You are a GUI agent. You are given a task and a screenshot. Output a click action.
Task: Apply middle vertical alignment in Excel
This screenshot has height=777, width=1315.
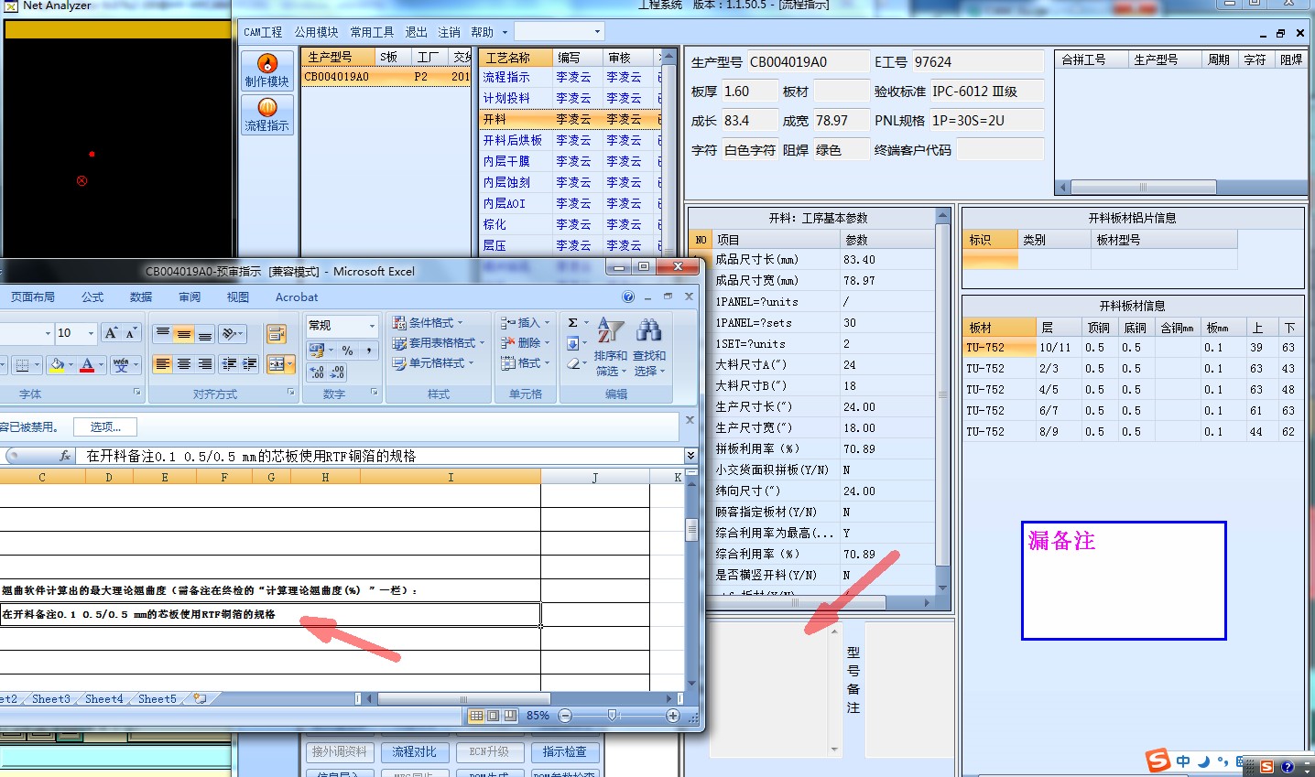tap(183, 333)
